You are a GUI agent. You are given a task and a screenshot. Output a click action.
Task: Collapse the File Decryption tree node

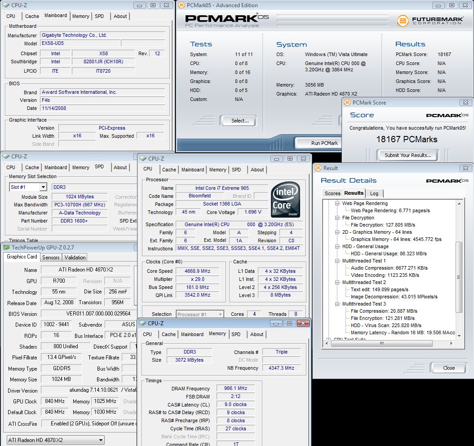337,218
